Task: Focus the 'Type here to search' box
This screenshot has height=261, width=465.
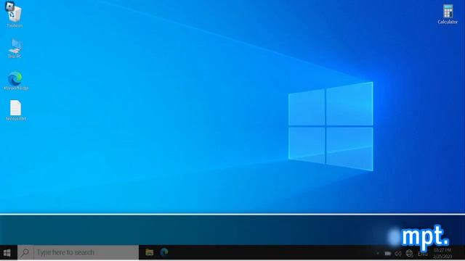Action: 78,252
